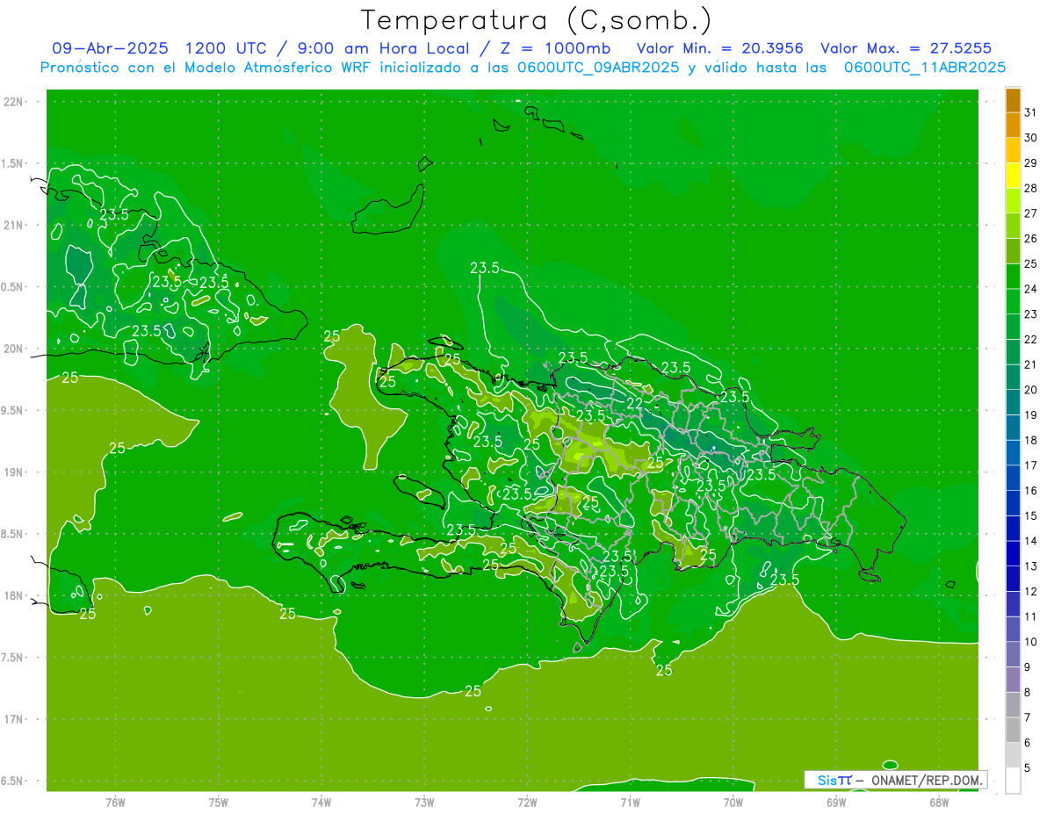Viewport: 1054px width, 814px height.
Task: Click the teal colorbar segment between 19 and 20
Action: click(1013, 402)
